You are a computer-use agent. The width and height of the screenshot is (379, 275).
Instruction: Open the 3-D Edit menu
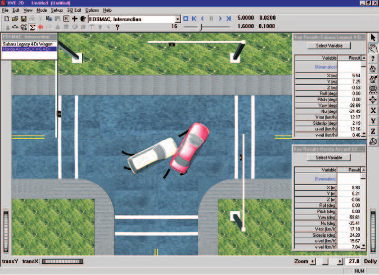point(74,10)
